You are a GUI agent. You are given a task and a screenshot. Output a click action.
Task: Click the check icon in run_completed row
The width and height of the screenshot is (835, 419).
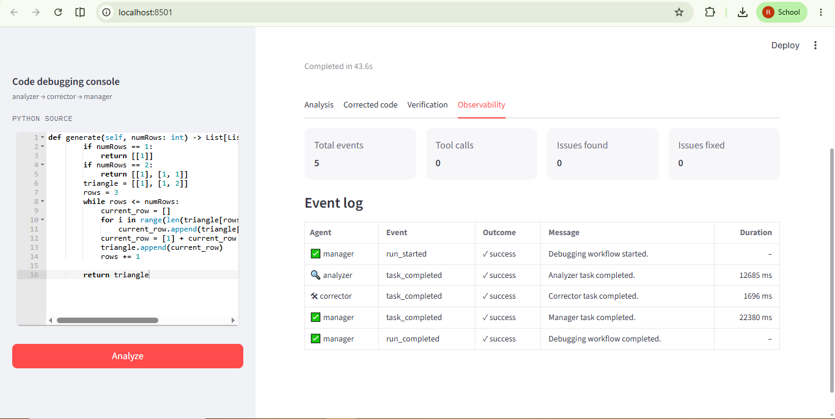(x=315, y=338)
